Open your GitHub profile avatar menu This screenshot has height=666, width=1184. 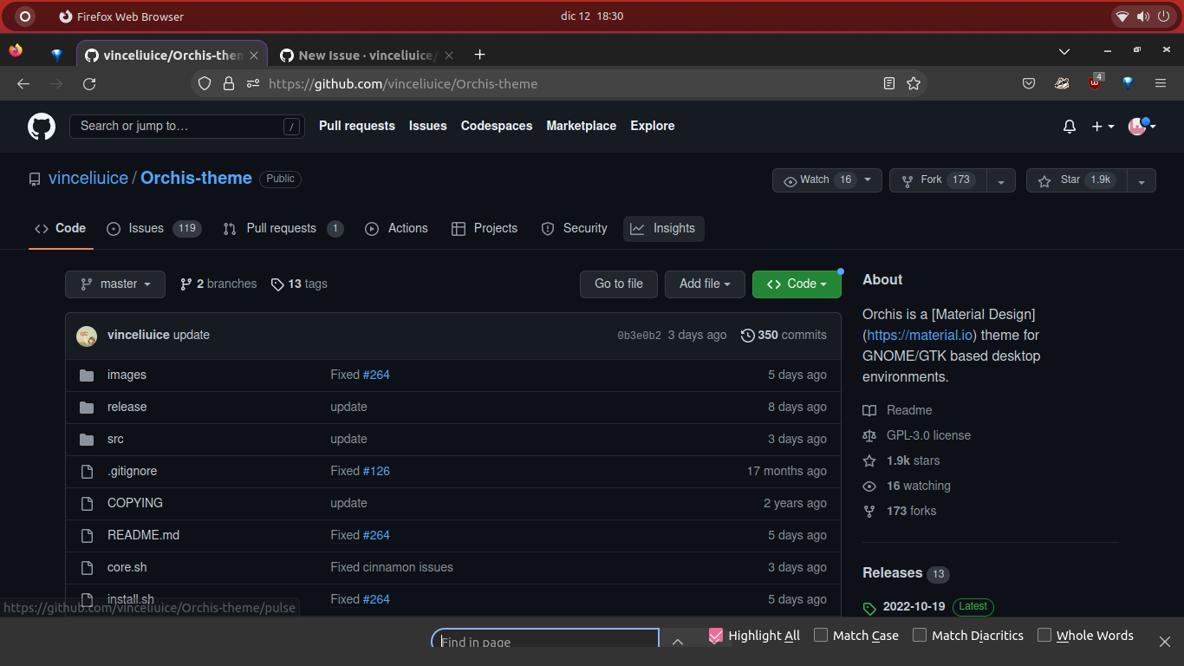pos(1138,126)
